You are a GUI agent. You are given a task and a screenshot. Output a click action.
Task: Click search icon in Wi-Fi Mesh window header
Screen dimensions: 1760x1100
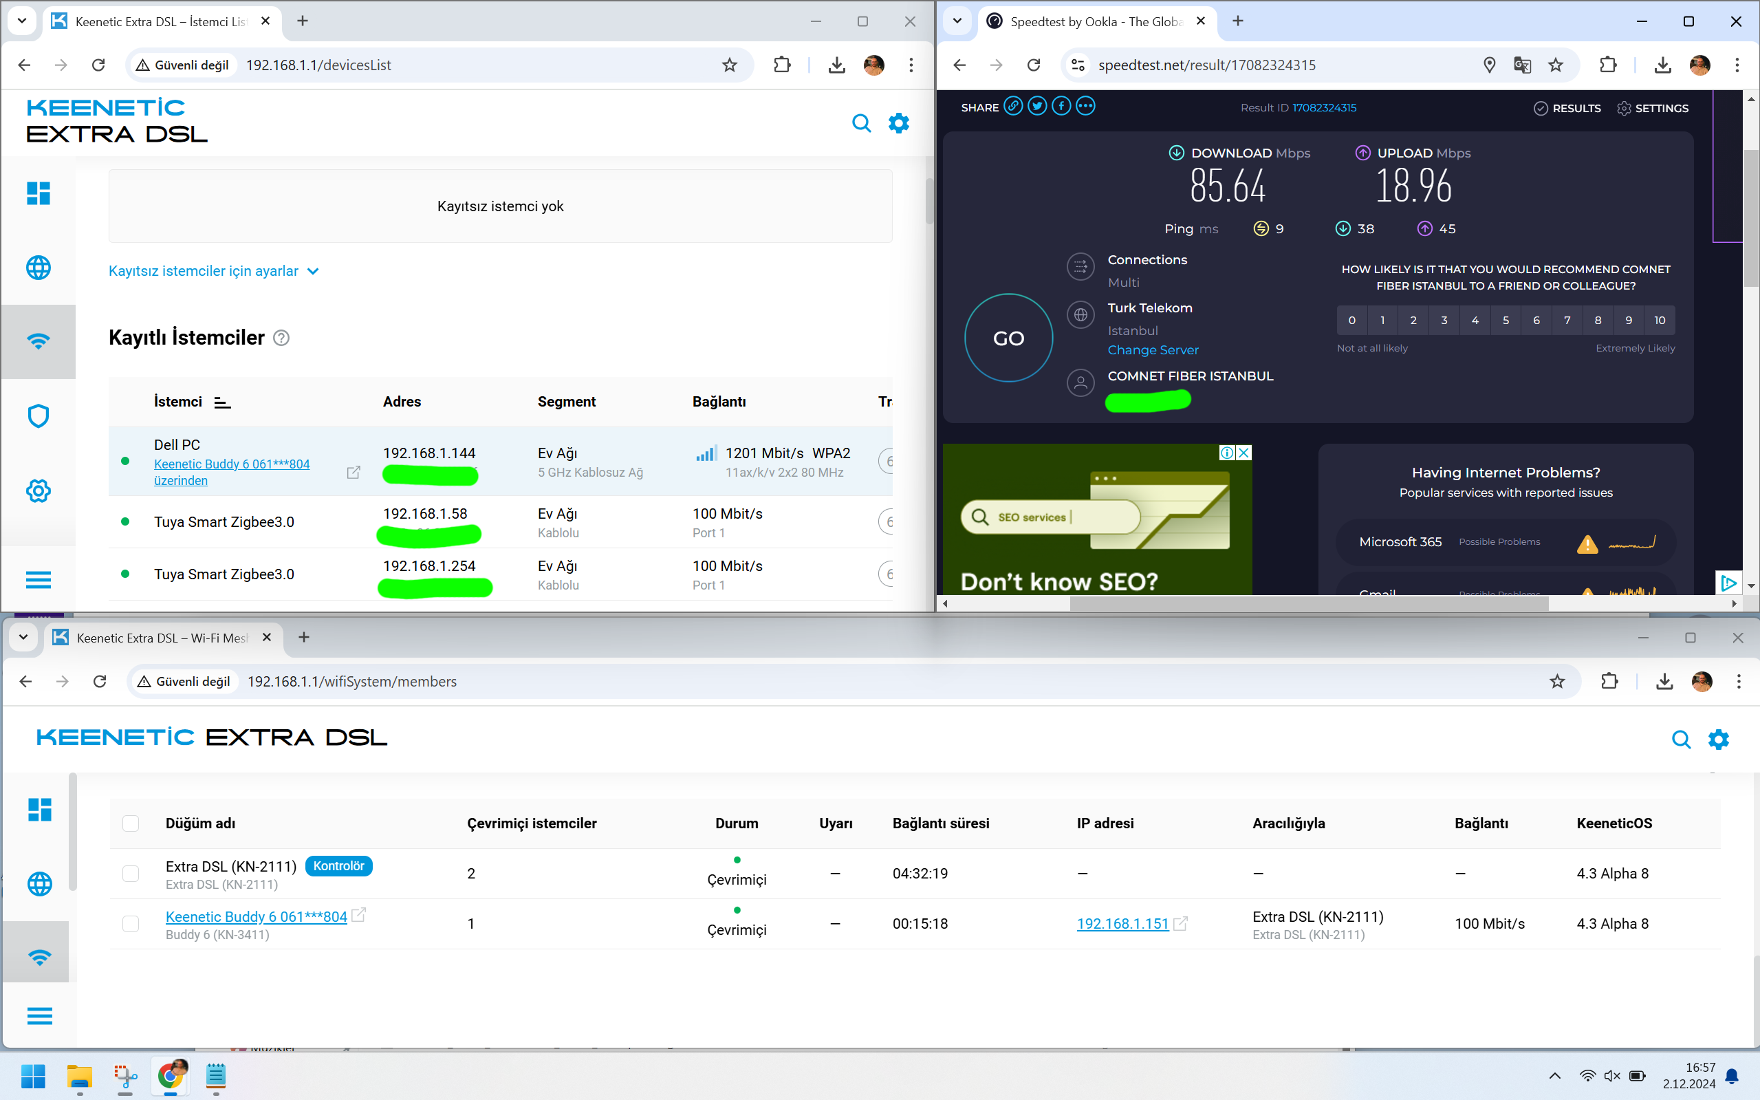[x=1681, y=739]
